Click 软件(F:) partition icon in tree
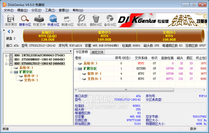The image size is (209, 133). [21, 76]
